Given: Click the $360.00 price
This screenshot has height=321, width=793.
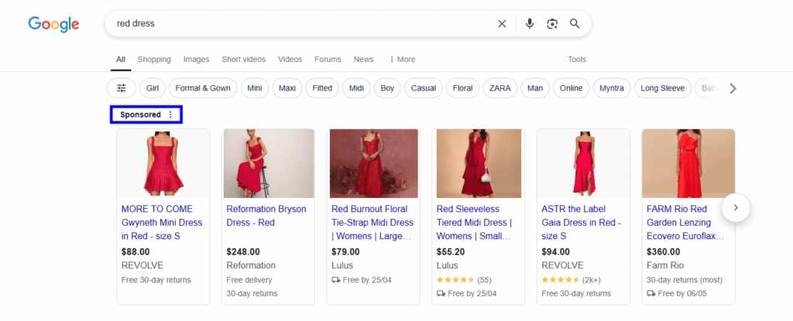Looking at the screenshot, I should pyautogui.click(x=664, y=251).
